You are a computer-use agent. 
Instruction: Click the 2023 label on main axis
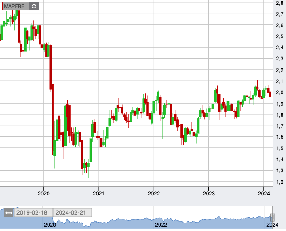(x=209, y=194)
